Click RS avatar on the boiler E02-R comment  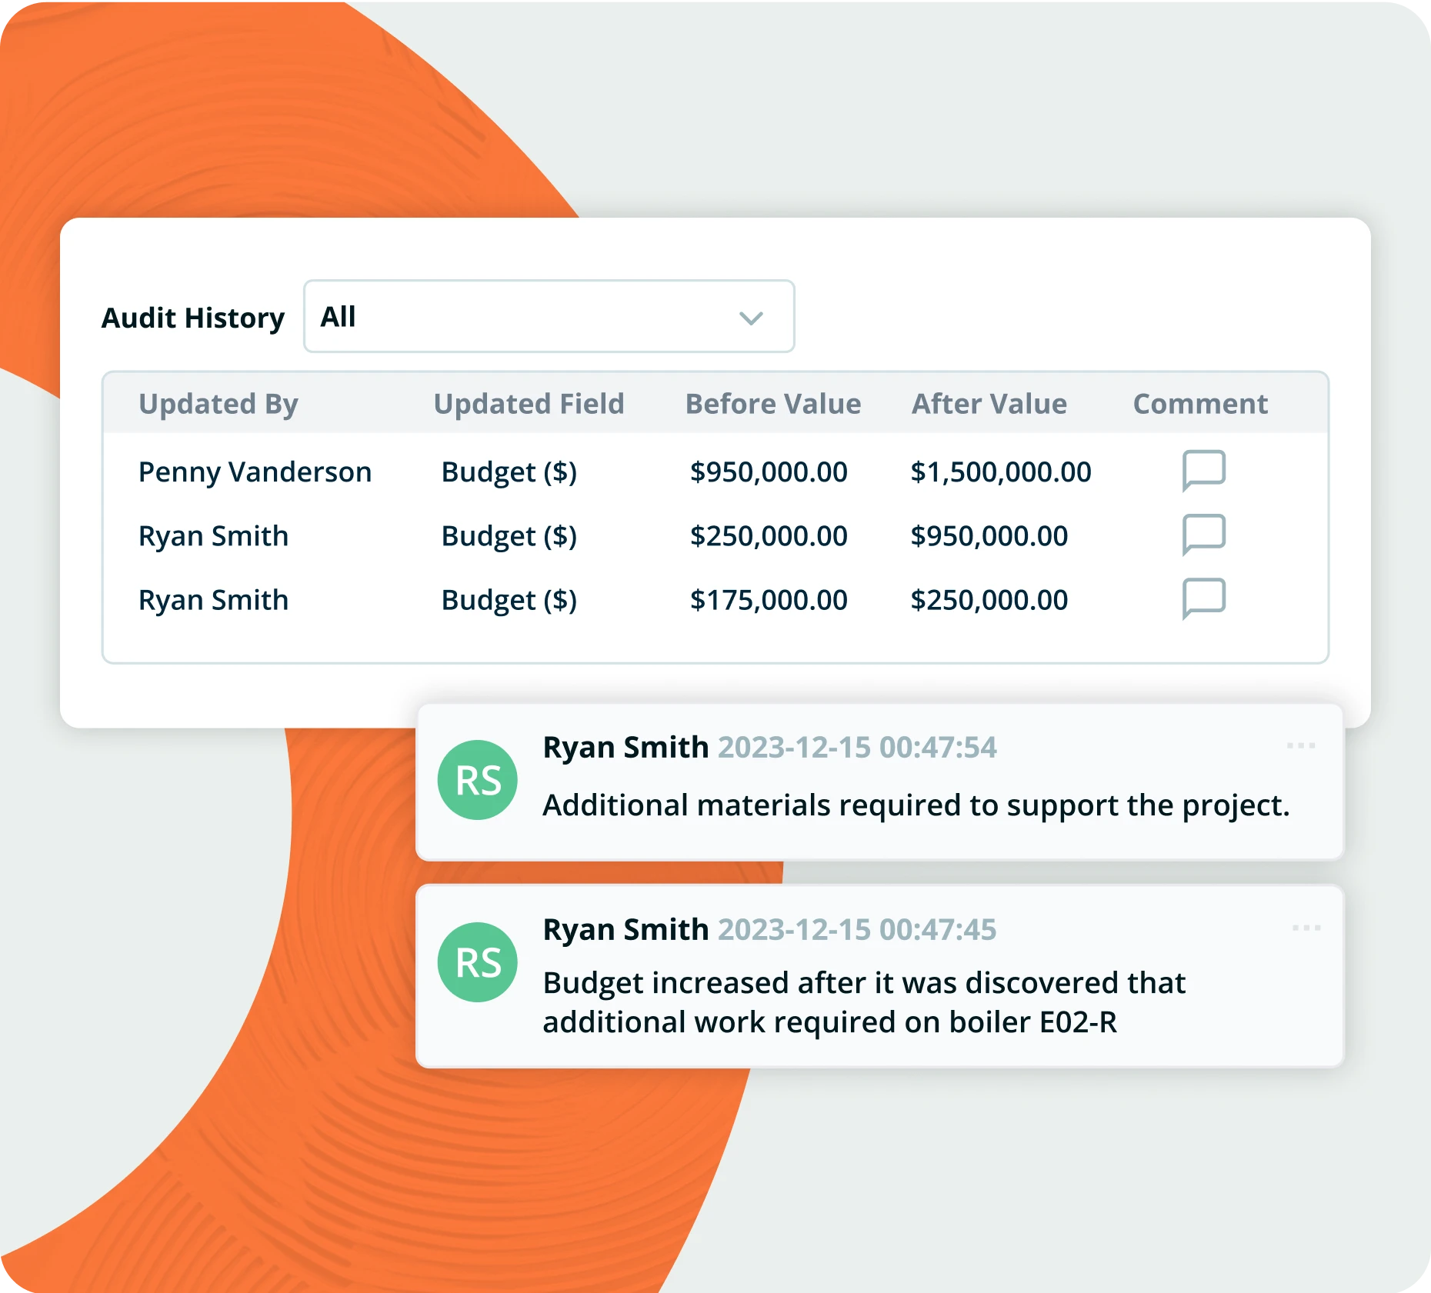click(x=477, y=962)
